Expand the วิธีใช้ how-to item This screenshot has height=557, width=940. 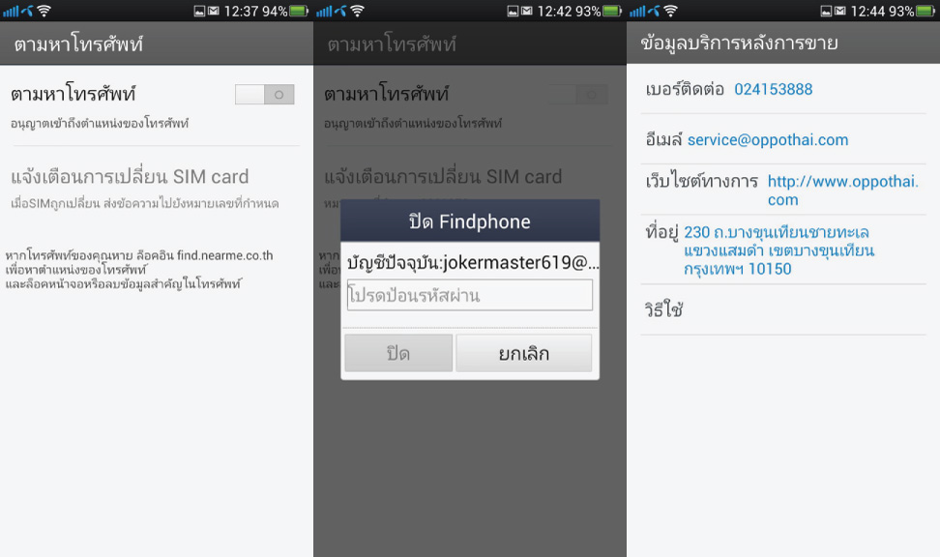pos(783,309)
